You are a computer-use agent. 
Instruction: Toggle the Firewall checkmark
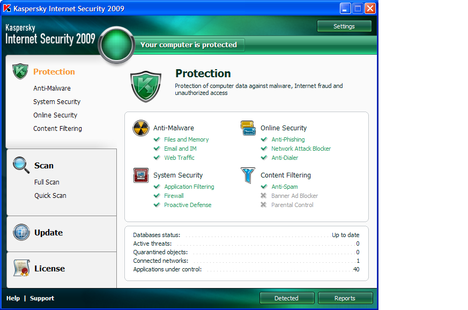click(157, 196)
